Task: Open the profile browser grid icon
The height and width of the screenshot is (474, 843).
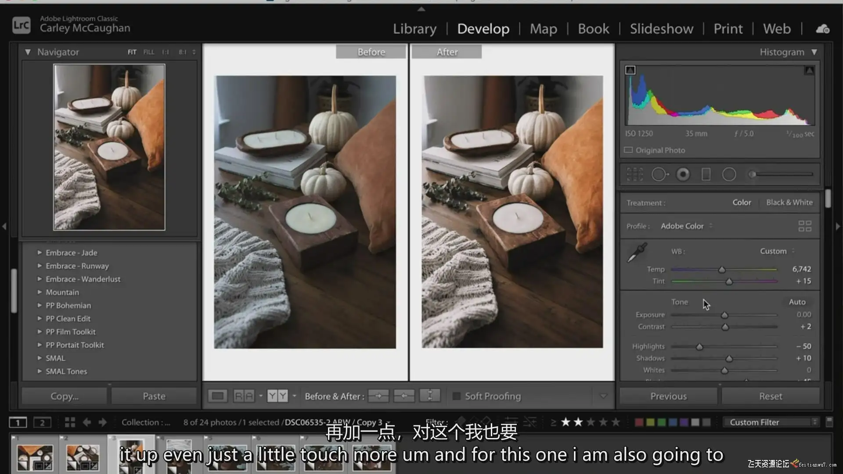Action: click(x=804, y=226)
